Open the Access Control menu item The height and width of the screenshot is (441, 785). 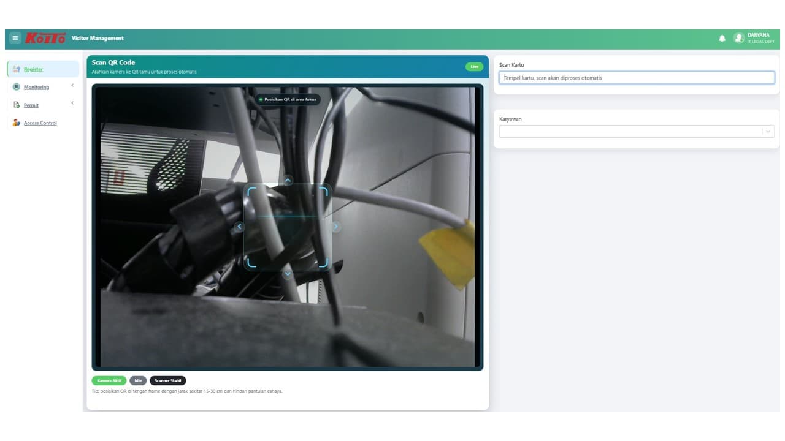click(x=43, y=123)
